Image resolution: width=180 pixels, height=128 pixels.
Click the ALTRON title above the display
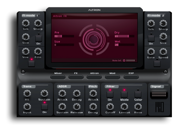click(94, 10)
